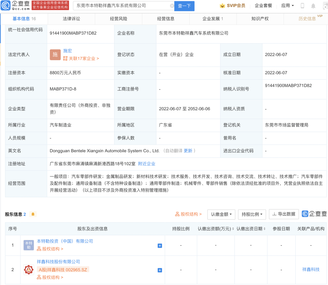The width and height of the screenshot is (328, 285).
Task: Open the 附近企业 link
Action: [147, 164]
